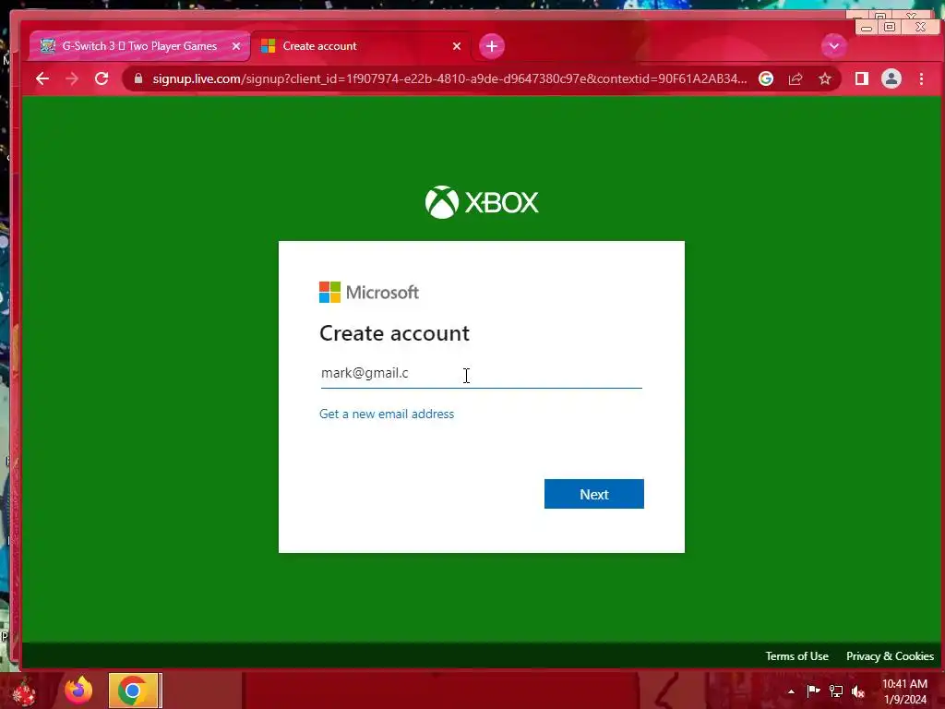945x709 pixels.
Task: Close the Create account tab
Action: [457, 46]
